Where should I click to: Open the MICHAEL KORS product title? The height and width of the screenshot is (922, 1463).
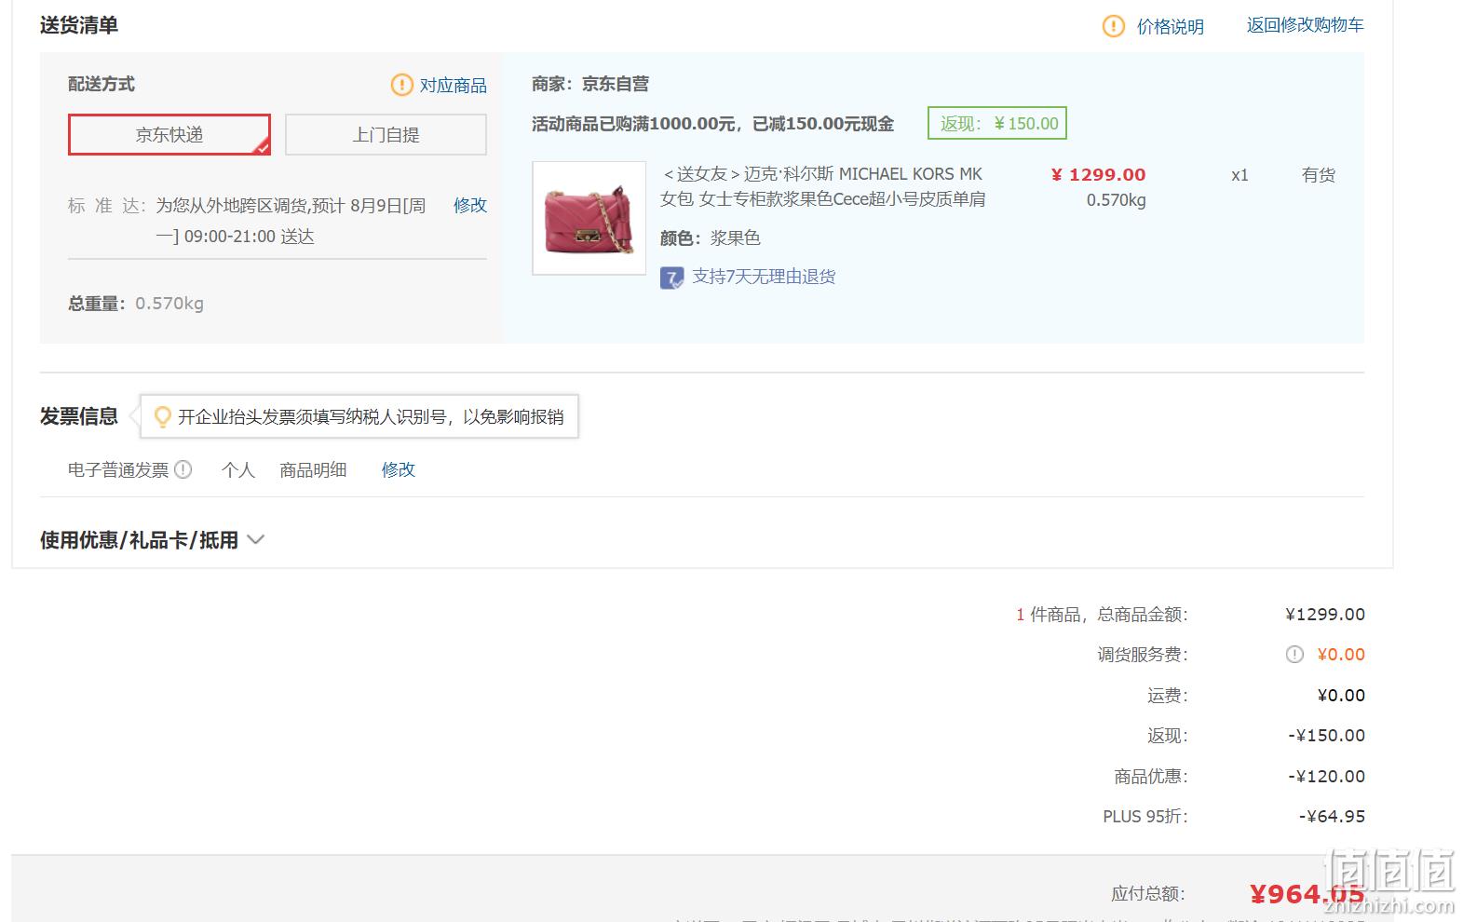pos(823,186)
